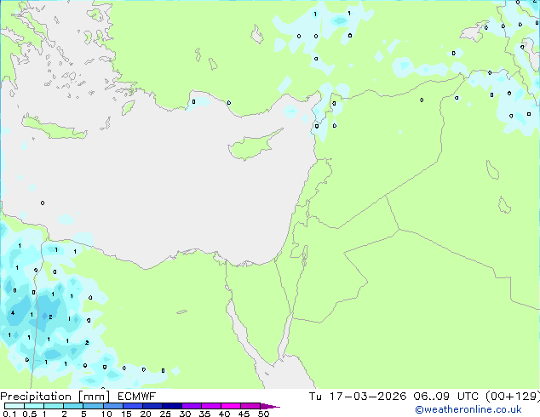Select the 10–15 mm legend swatch
Viewport: 540px width, 417px height.
112,406
